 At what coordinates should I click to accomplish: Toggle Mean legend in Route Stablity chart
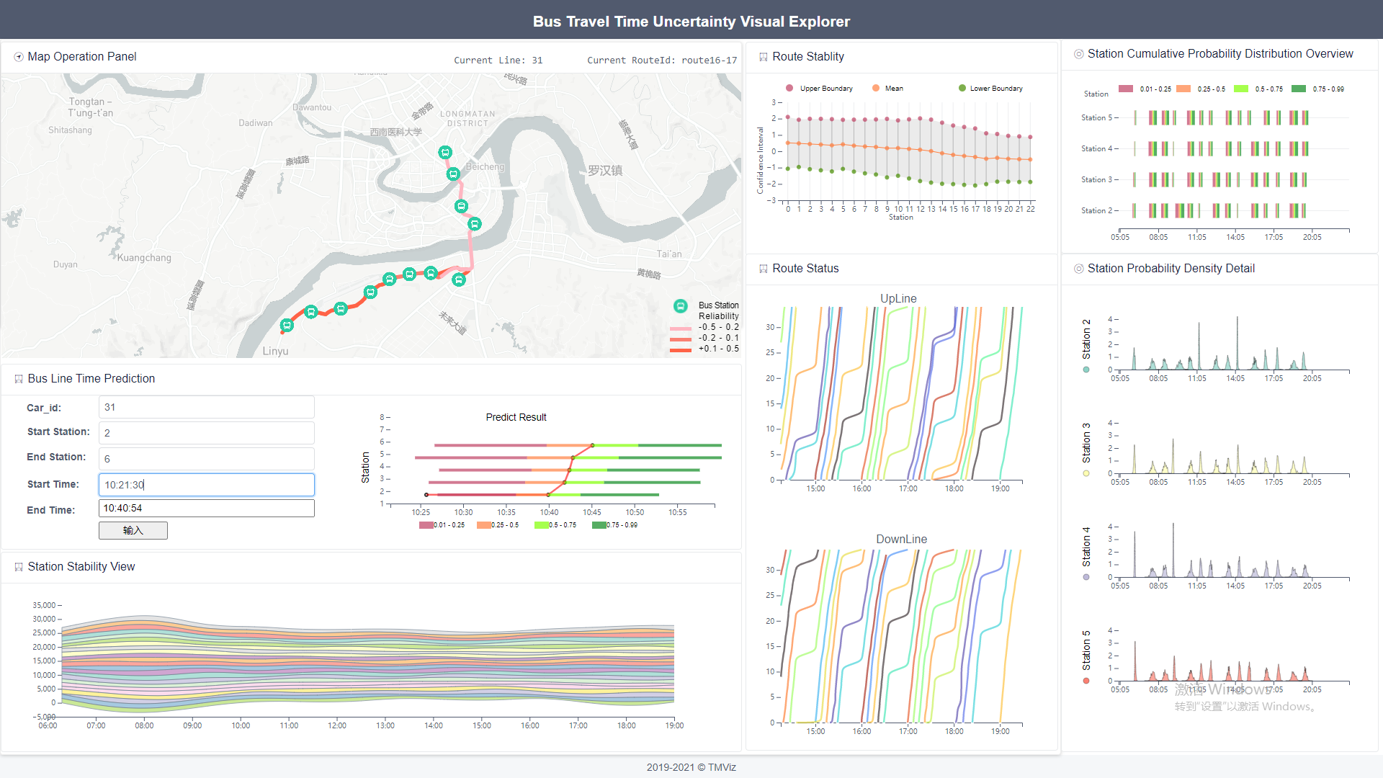876,88
